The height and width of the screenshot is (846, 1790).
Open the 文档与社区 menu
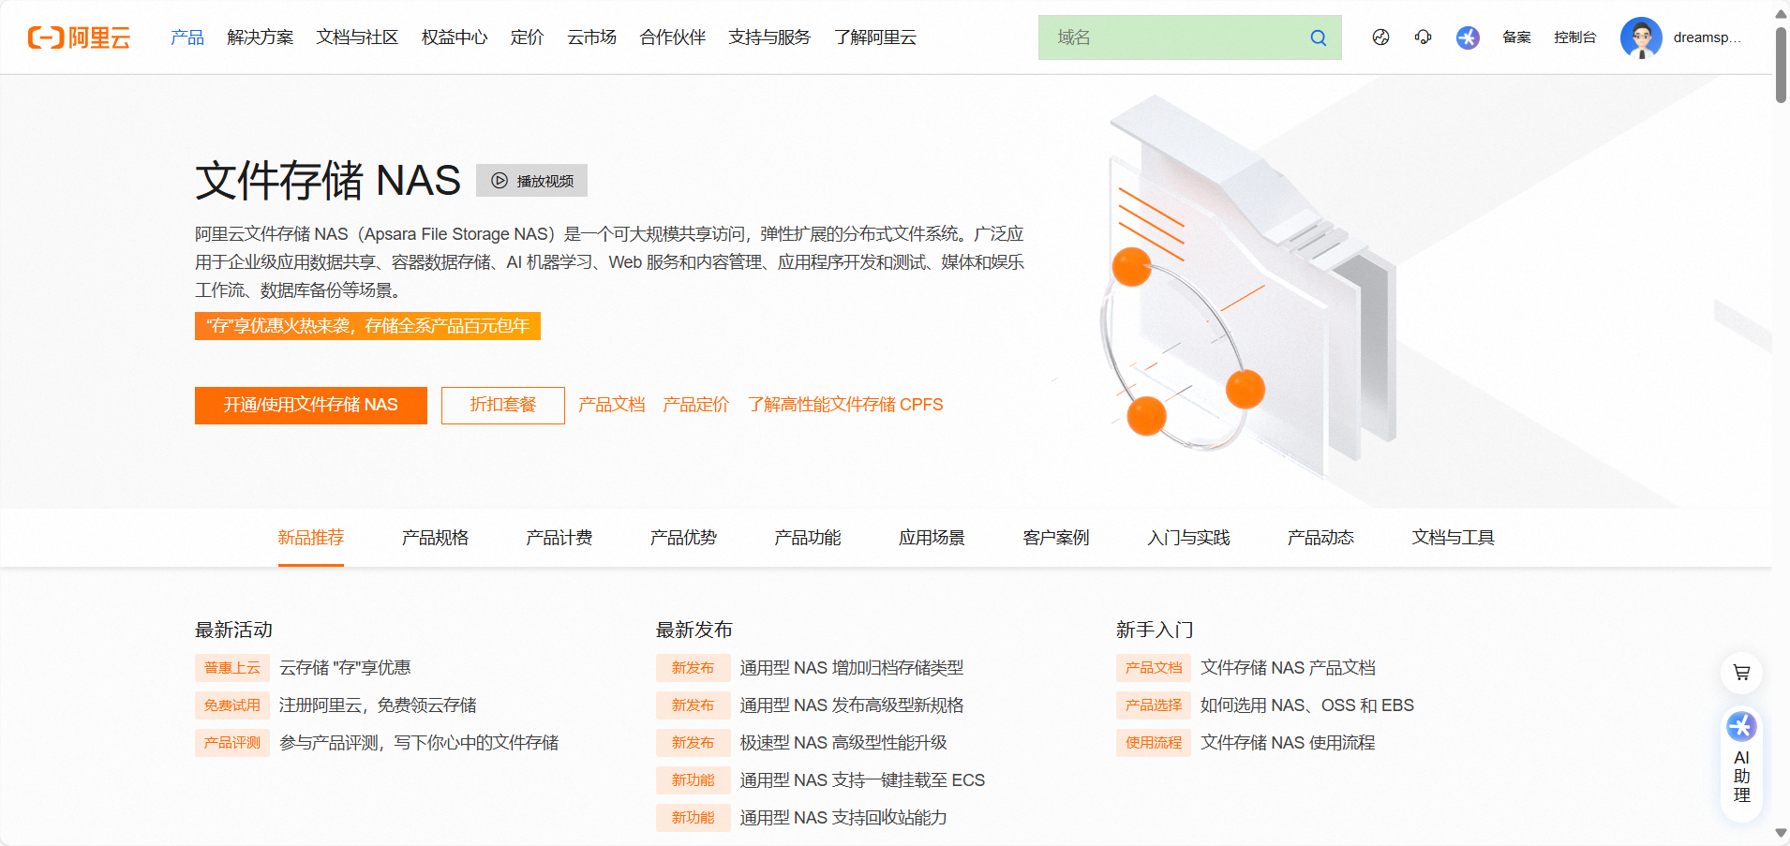click(357, 37)
